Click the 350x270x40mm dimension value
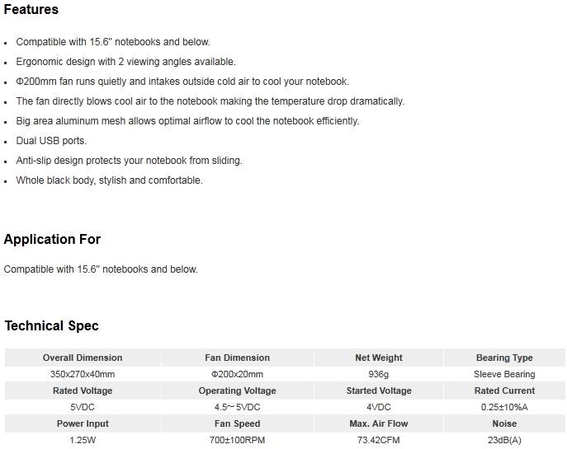The image size is (567, 449). 83,374
